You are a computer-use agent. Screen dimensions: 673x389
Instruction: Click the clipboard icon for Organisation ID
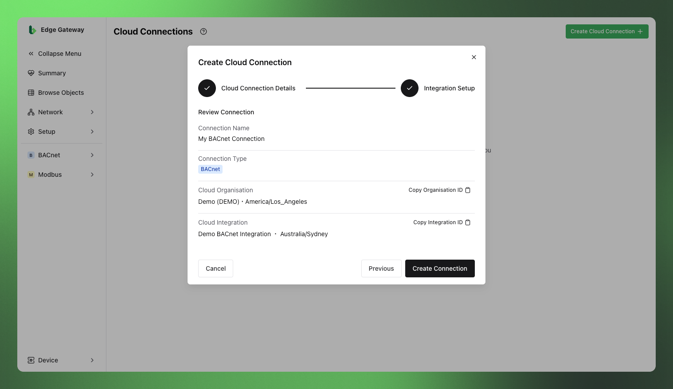[x=468, y=190]
